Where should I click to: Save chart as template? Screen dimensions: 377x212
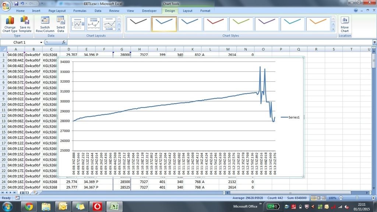25,24
